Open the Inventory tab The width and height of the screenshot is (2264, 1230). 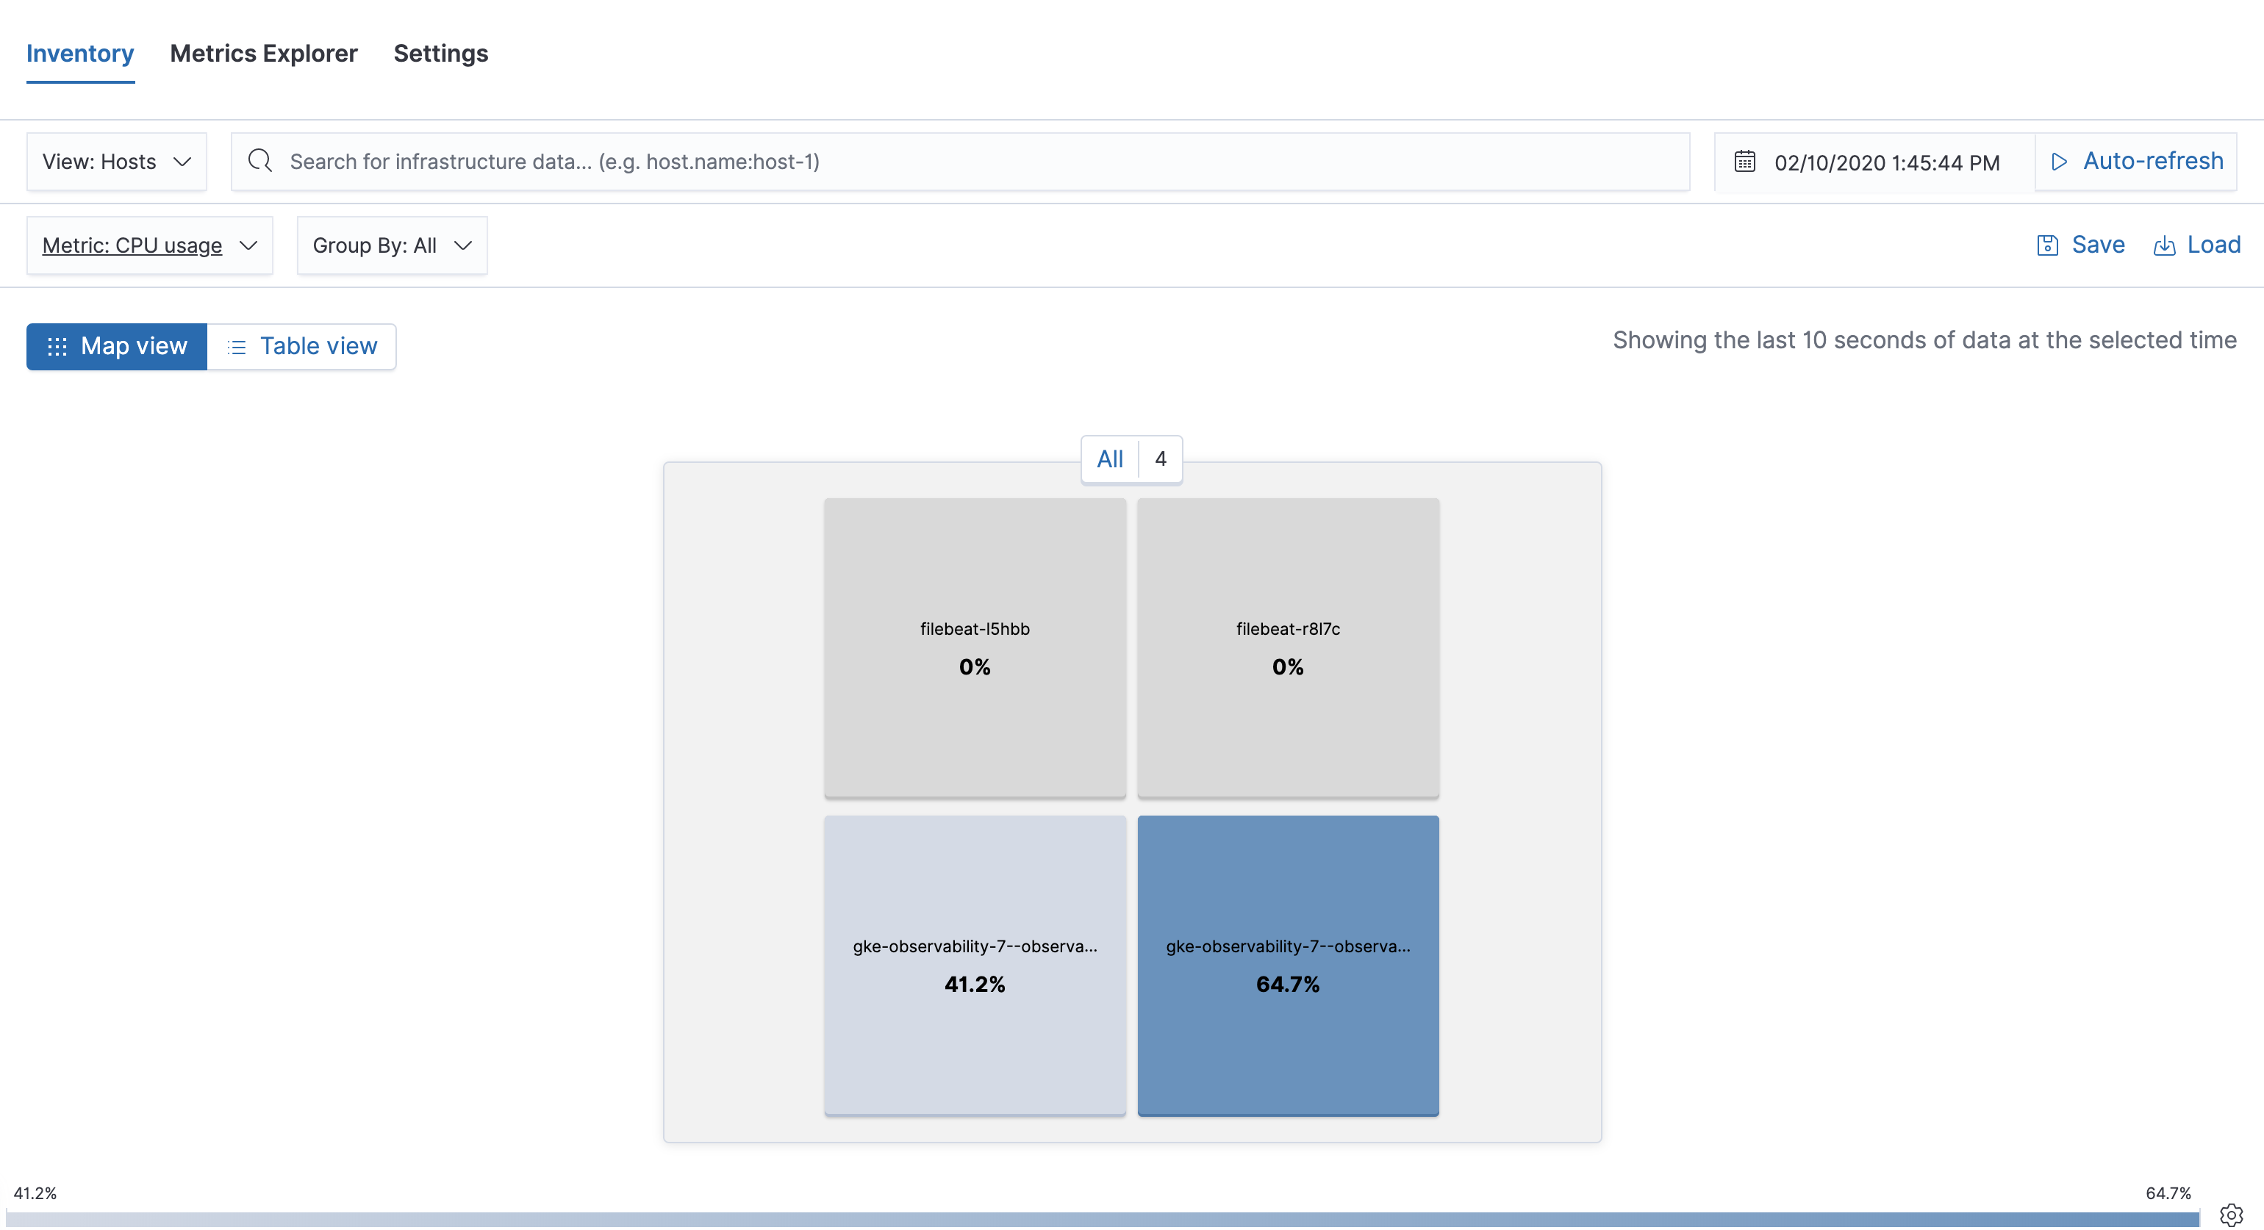coord(80,53)
